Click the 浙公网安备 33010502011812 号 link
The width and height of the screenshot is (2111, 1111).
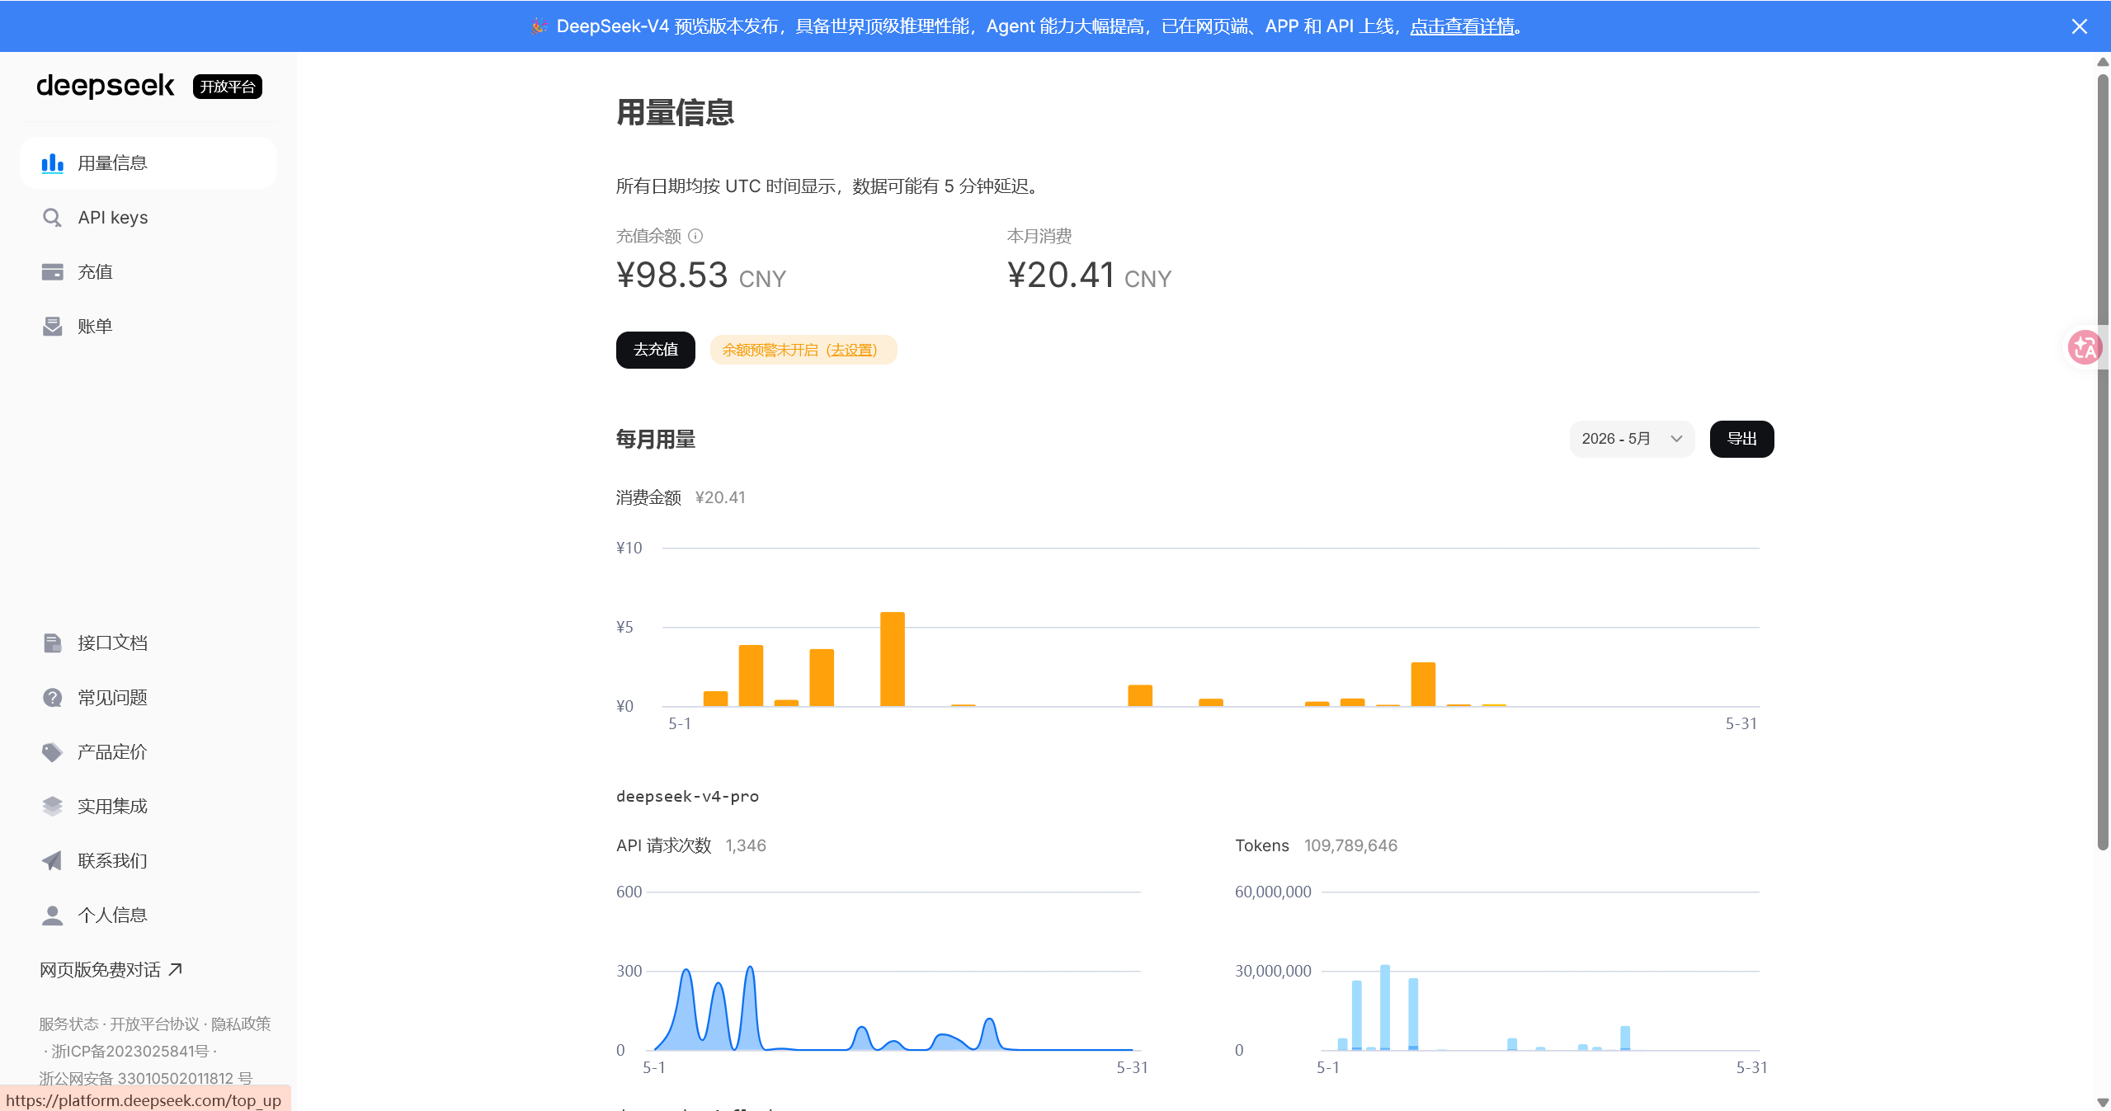145,1079
